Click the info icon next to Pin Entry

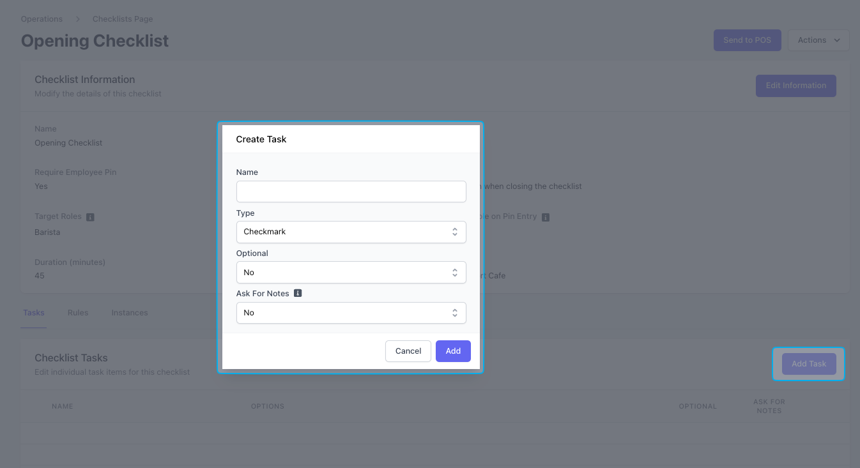(x=546, y=217)
